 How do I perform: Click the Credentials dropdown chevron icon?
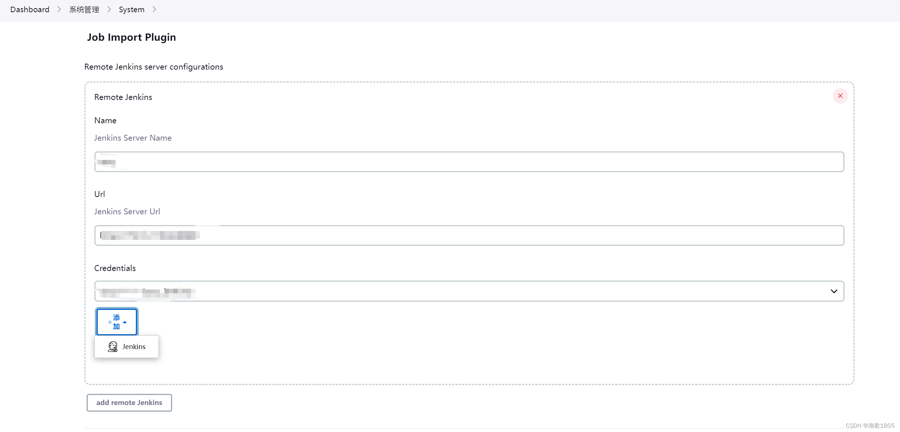[834, 291]
